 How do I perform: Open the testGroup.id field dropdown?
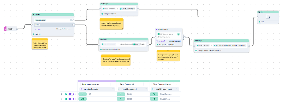point(146,89)
